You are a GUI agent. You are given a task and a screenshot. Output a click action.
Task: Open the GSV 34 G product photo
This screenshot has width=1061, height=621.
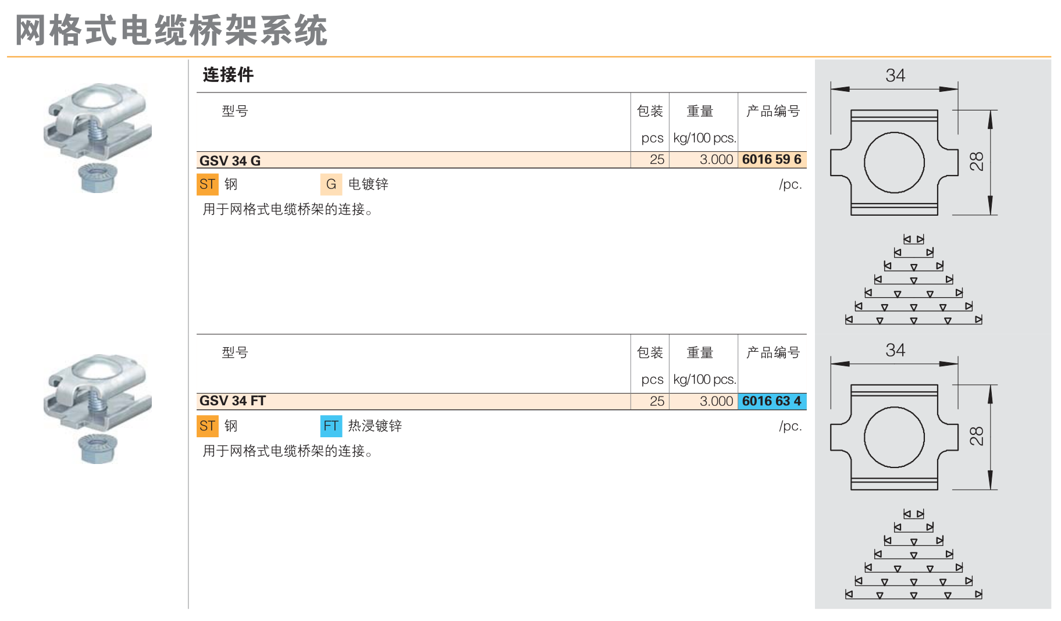point(97,137)
